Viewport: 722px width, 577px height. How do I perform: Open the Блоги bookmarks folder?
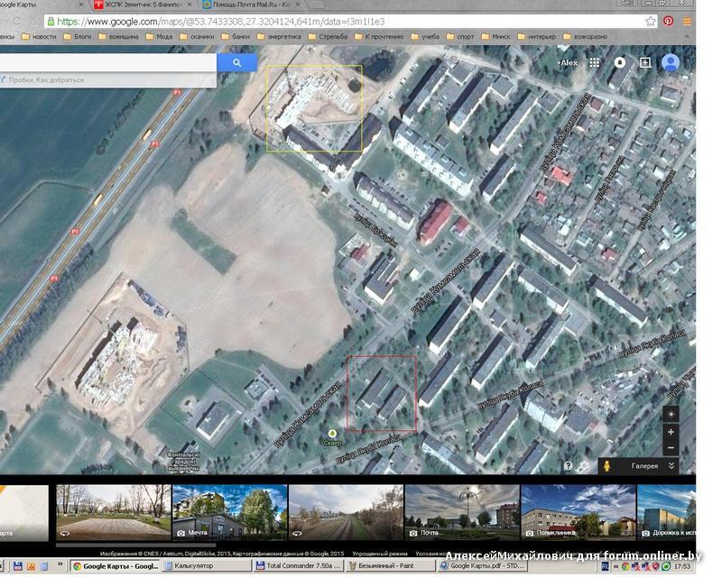[x=78, y=36]
